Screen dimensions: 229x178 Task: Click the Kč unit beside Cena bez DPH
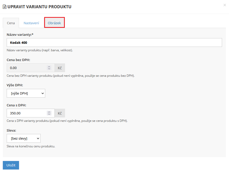60,68
